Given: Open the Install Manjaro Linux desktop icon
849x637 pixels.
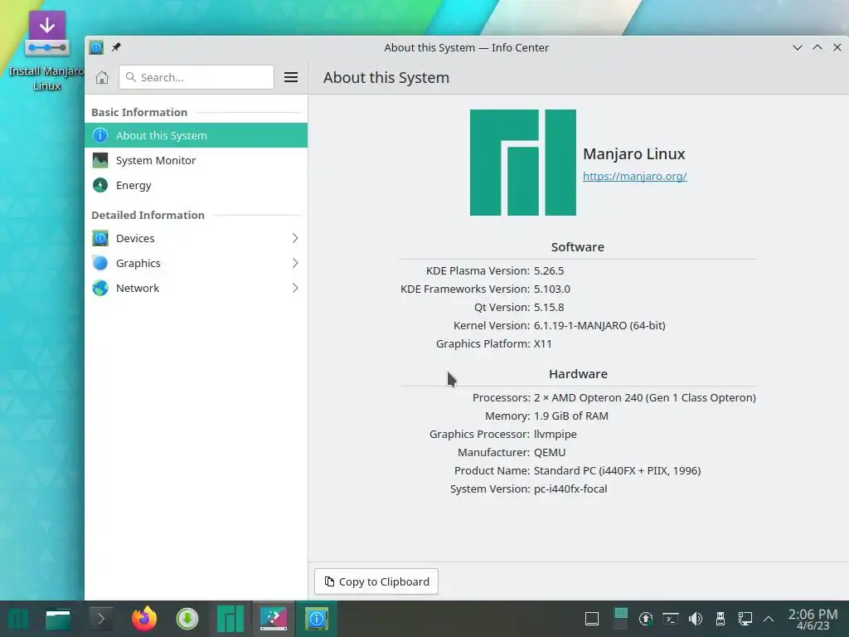Looking at the screenshot, I should click(x=46, y=50).
